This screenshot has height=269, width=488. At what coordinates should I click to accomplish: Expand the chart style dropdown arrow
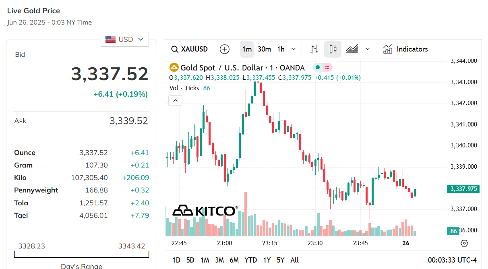click(368, 49)
